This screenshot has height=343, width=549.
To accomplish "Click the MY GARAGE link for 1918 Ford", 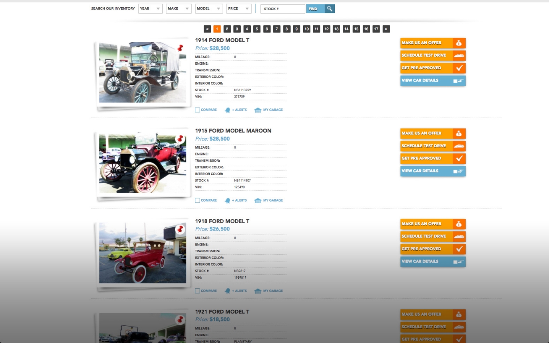I will (273, 291).
